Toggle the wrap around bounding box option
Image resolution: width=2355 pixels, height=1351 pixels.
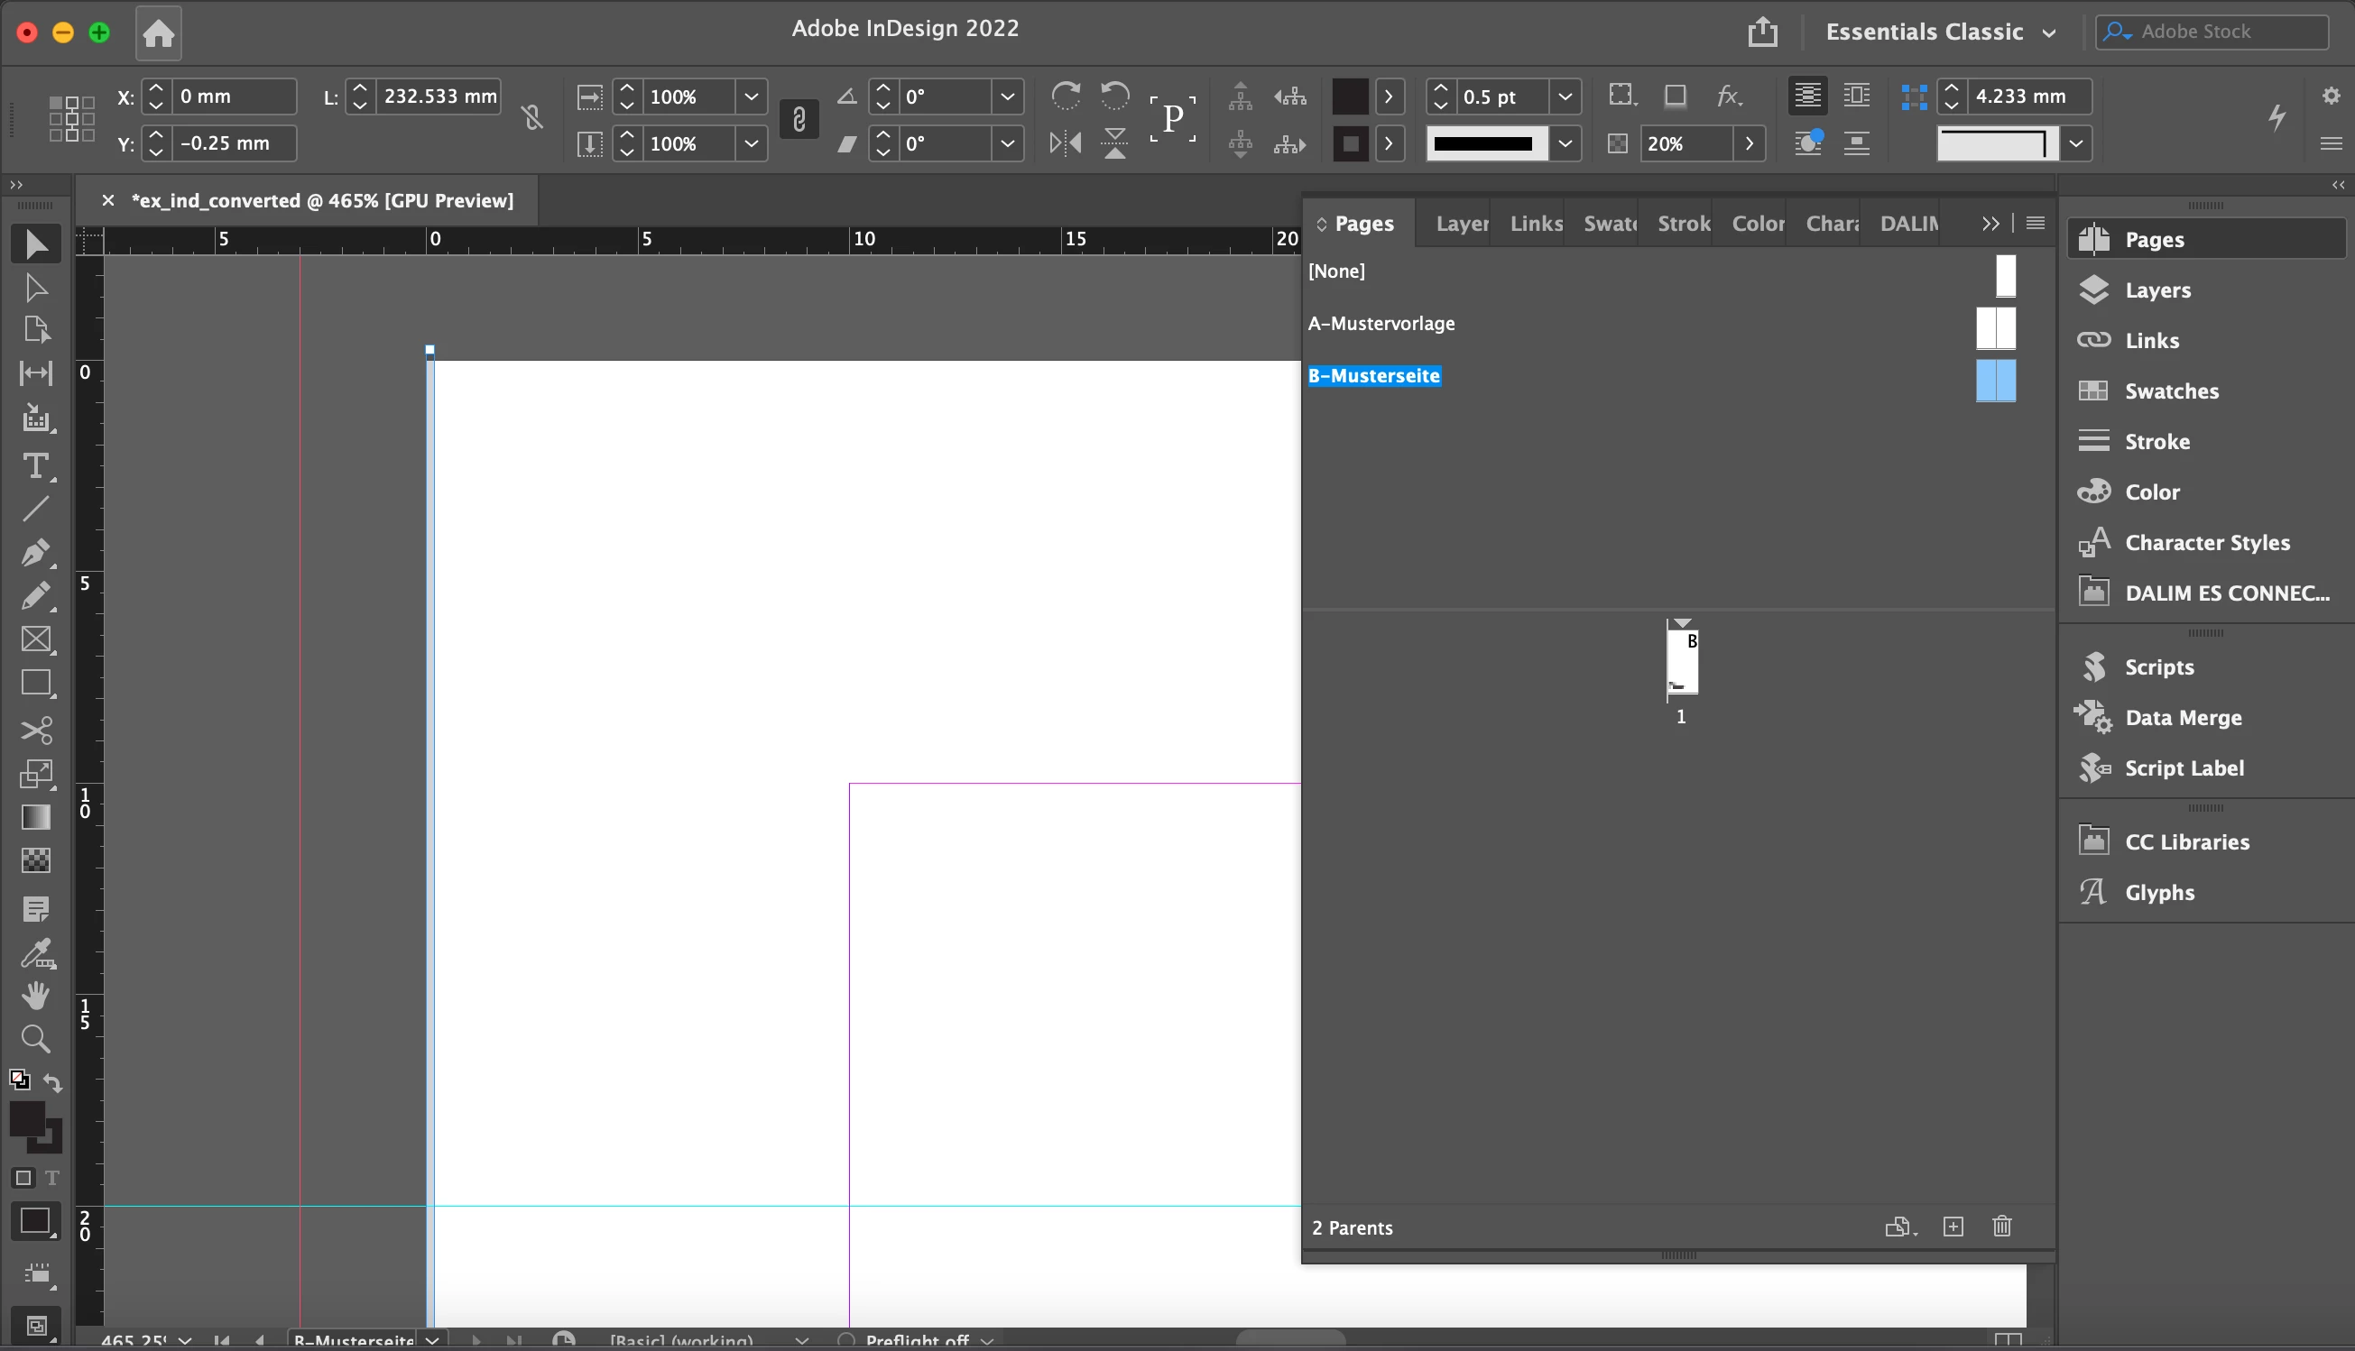[x=1856, y=95]
